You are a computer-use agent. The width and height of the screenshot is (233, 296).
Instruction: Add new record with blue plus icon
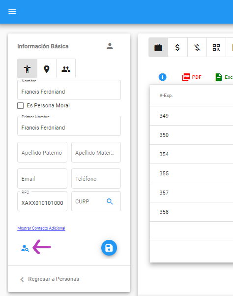(163, 77)
